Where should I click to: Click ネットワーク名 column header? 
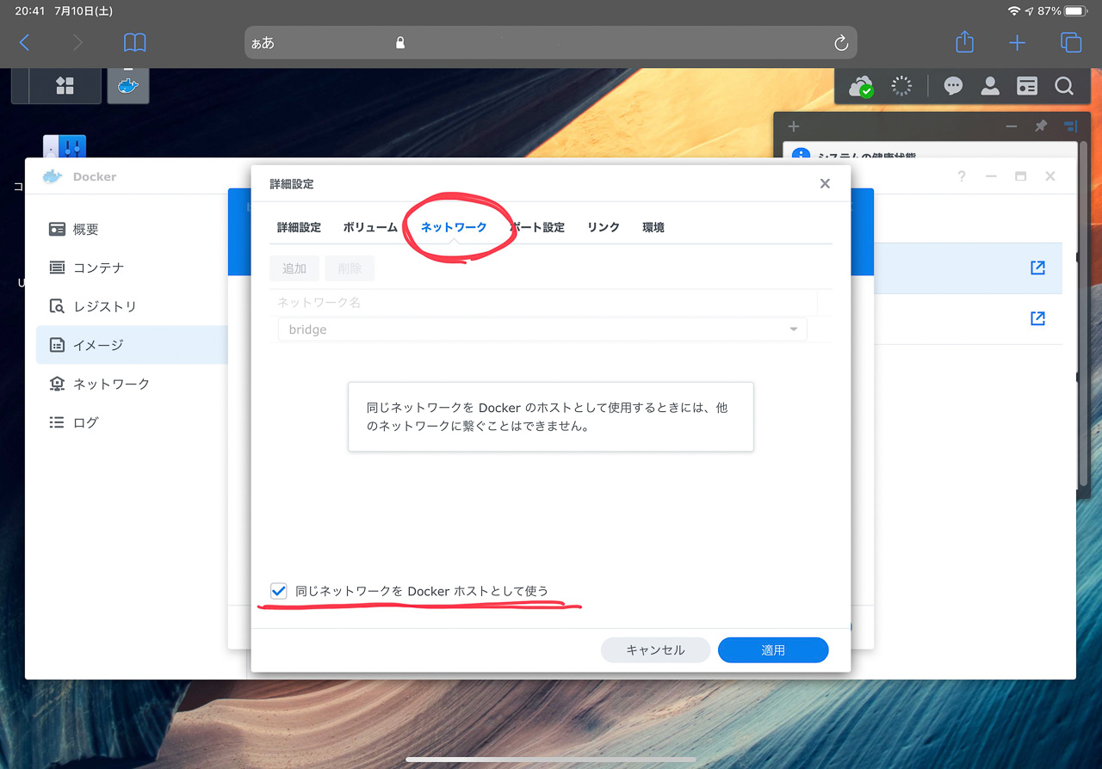point(542,303)
